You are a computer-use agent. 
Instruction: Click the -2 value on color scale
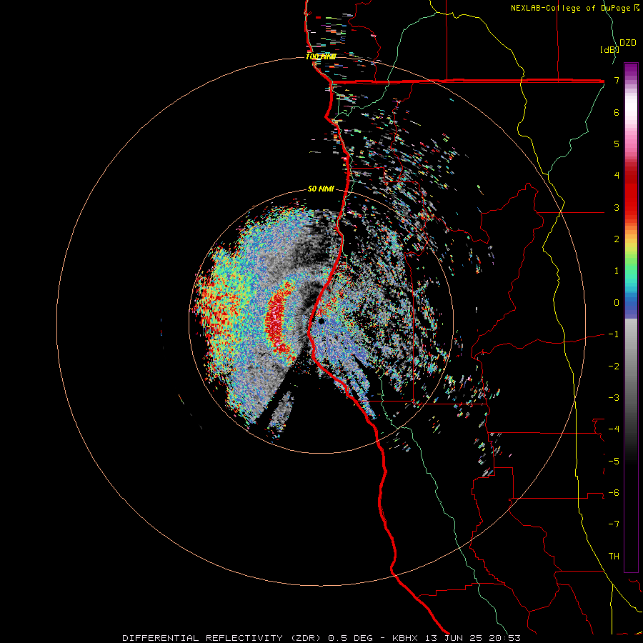(614, 367)
